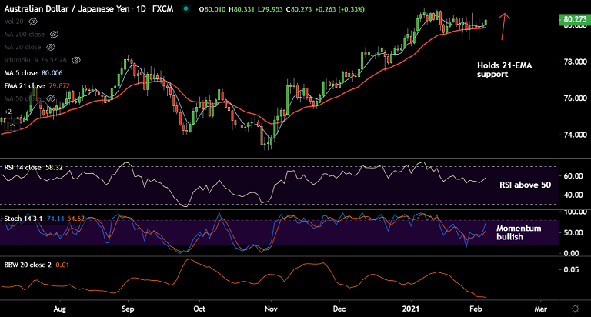Select the EMA 21 close legend
The width and height of the screenshot is (591, 317).
coord(25,85)
